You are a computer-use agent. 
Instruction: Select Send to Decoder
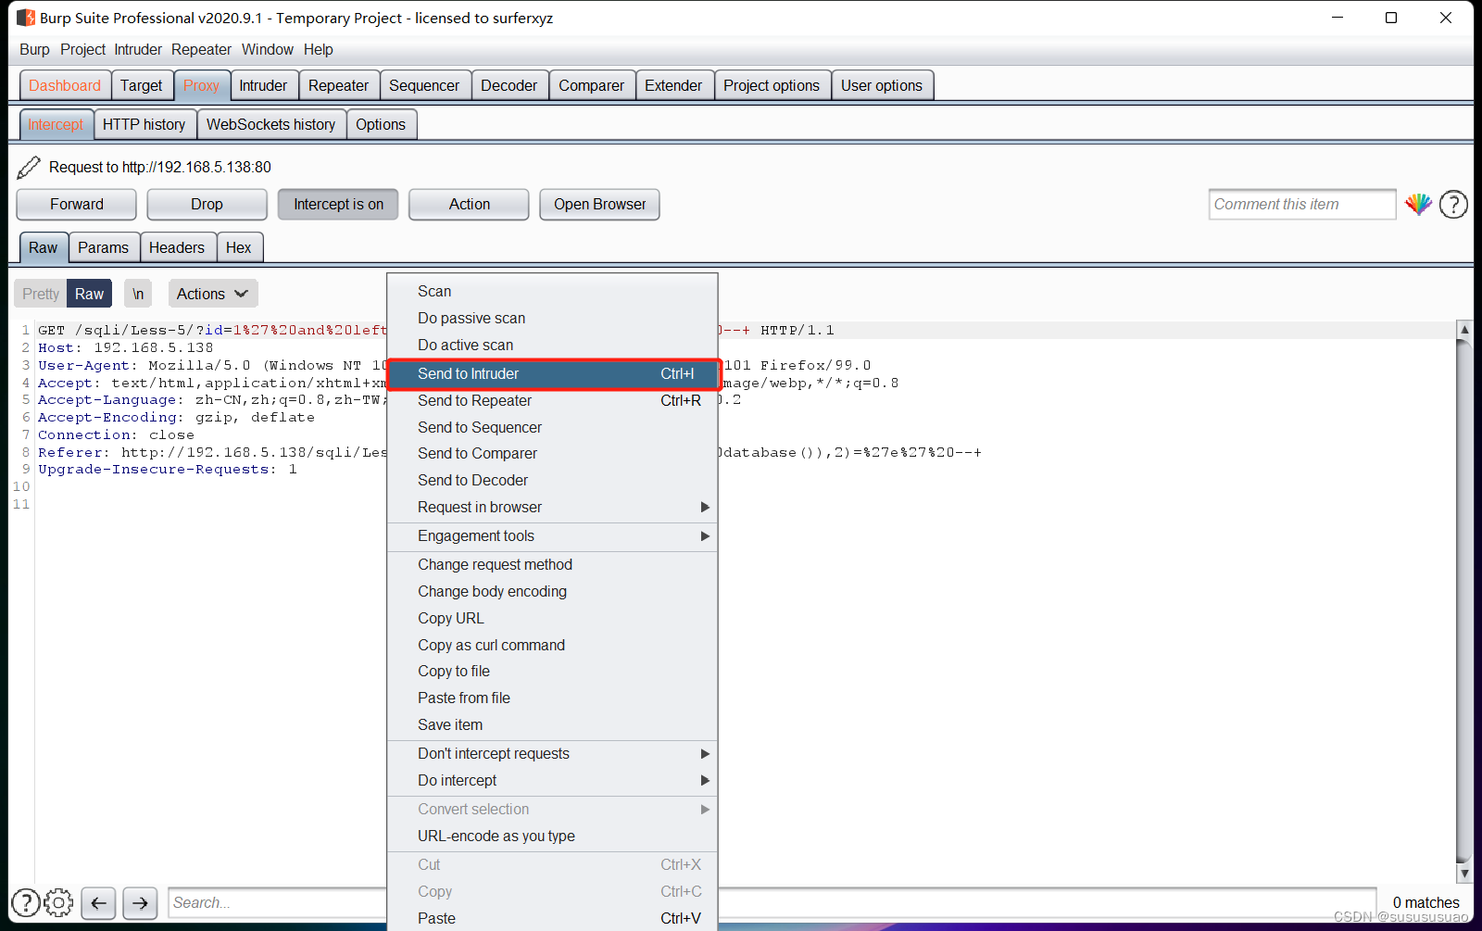552,480
